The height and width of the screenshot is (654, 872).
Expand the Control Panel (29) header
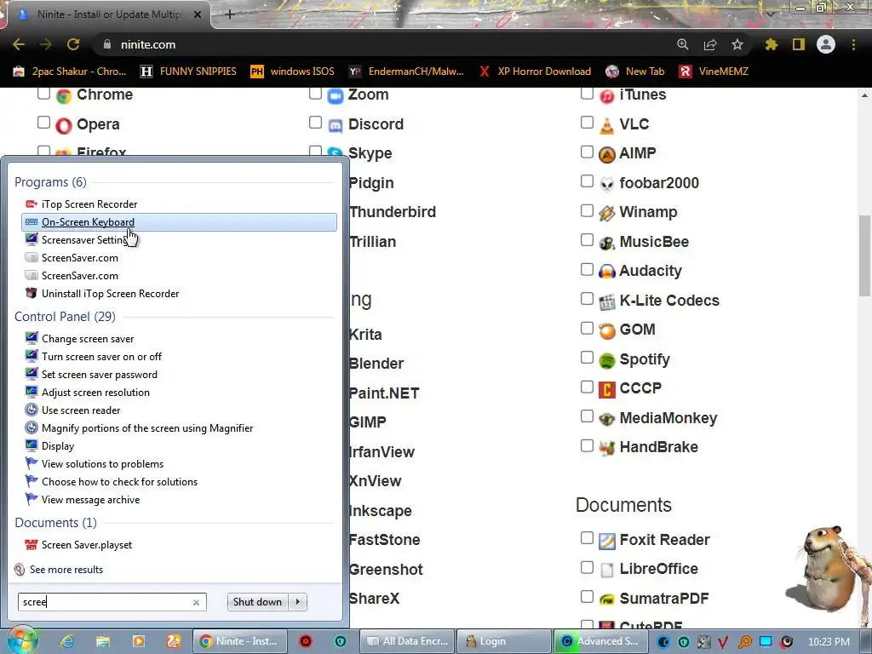click(65, 317)
